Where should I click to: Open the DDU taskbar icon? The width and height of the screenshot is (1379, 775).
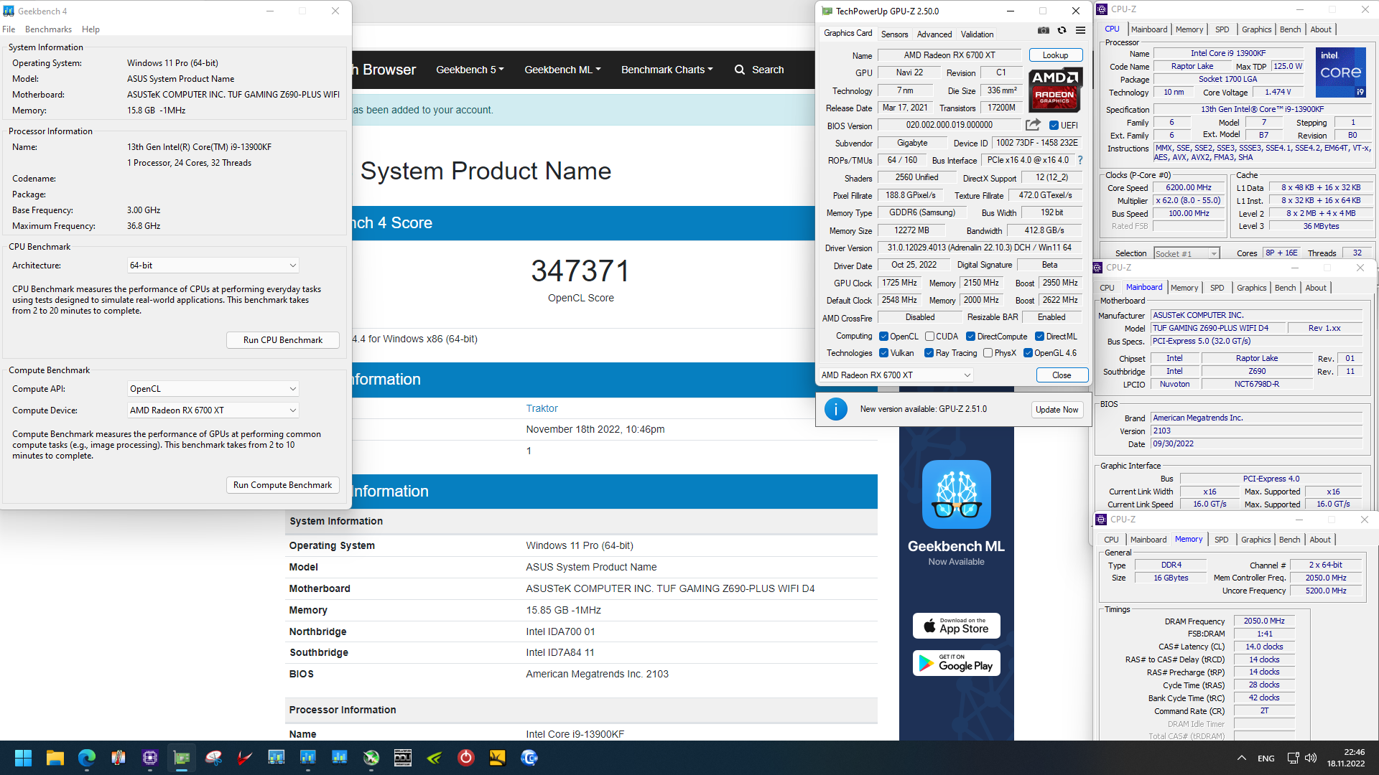(403, 758)
